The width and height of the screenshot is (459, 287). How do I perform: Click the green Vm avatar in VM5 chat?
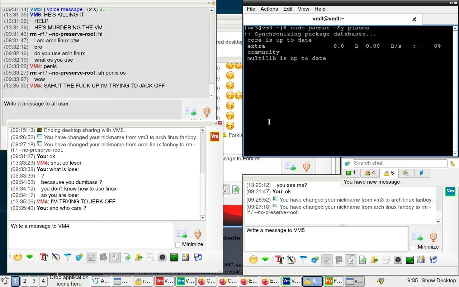450,191
